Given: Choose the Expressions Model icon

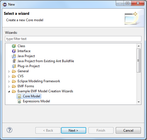Looking at the screenshot, I should click(20, 101).
